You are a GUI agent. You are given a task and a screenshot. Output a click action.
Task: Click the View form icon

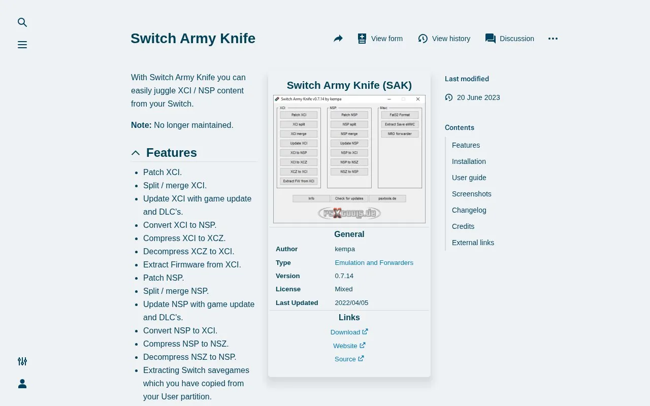click(x=362, y=39)
